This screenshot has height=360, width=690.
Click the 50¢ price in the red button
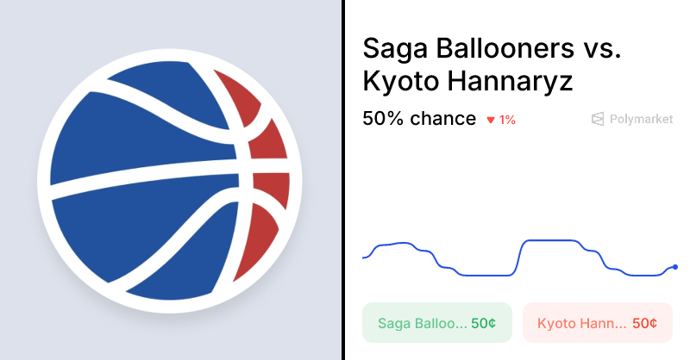[644, 324]
